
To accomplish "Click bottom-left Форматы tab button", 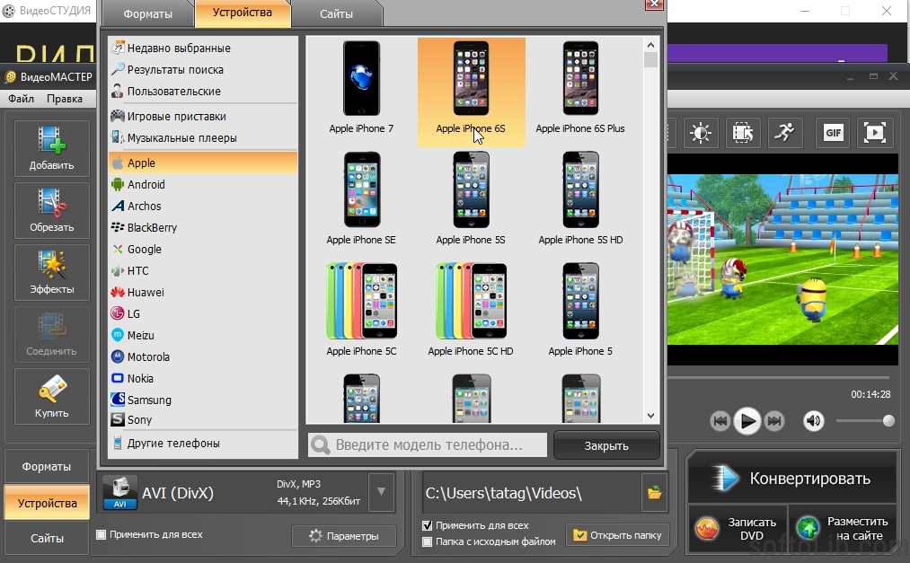I will point(47,467).
